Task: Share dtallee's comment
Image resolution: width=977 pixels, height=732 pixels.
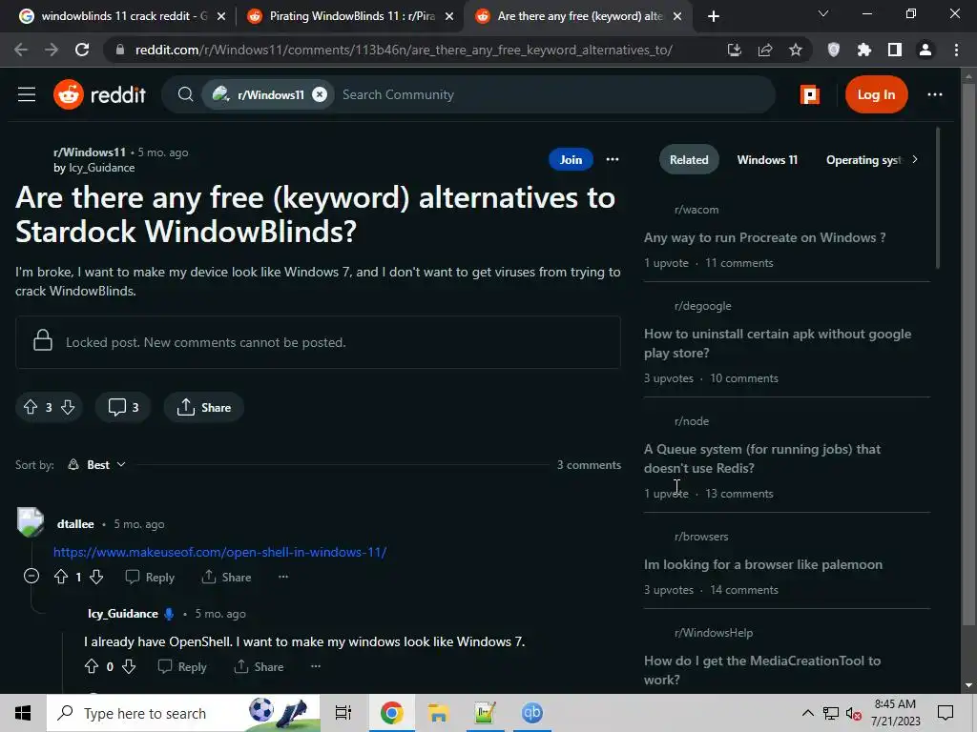Action: pyautogui.click(x=227, y=577)
